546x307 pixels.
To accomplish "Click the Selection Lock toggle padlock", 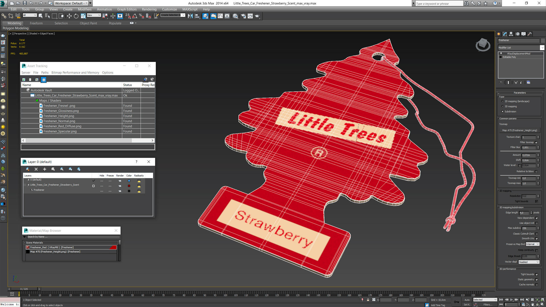I will 368,300.
